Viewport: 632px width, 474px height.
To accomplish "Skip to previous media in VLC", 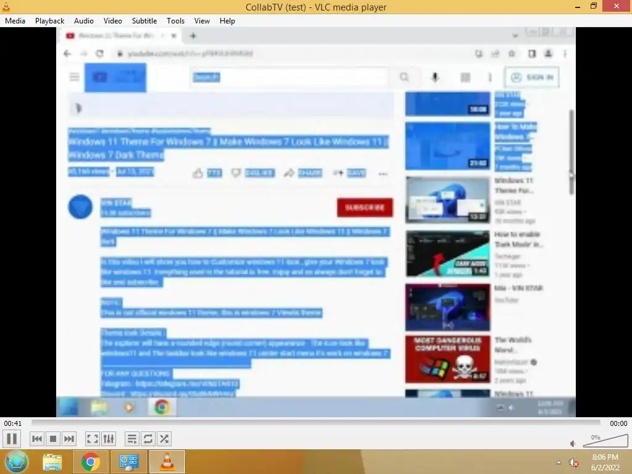I will (x=36, y=439).
